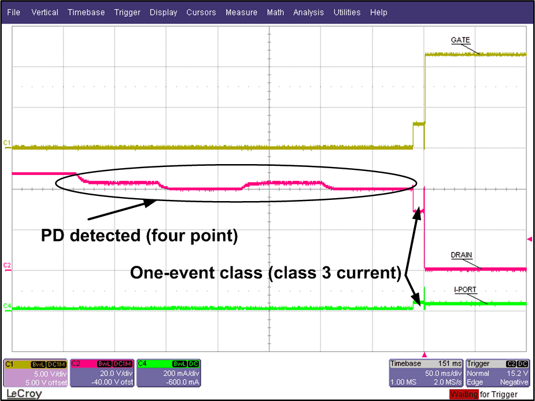Open the Math menu
Image resolution: width=535 pixels, height=401 pixels.
coord(275,12)
